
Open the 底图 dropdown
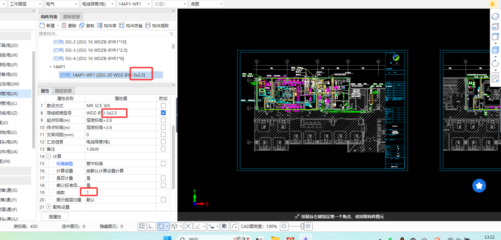[x=207, y=4]
